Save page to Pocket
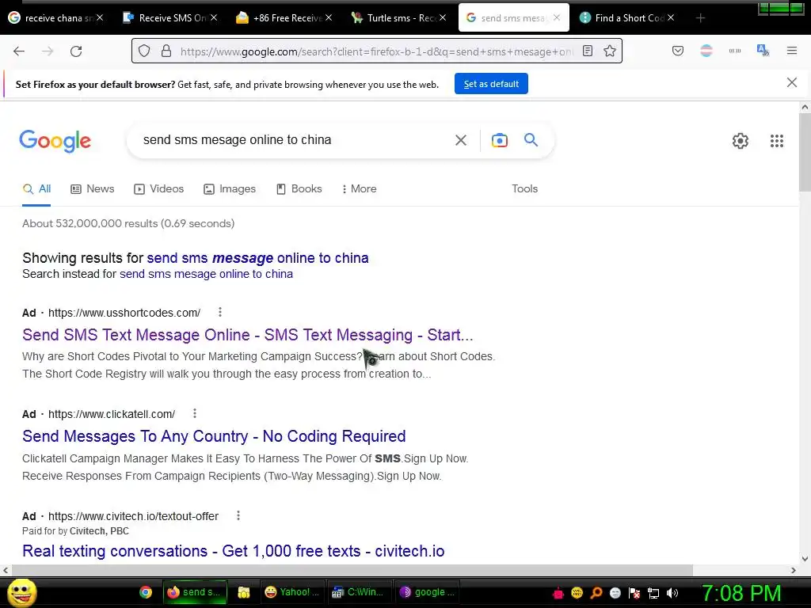The height and width of the screenshot is (608, 811). click(678, 51)
